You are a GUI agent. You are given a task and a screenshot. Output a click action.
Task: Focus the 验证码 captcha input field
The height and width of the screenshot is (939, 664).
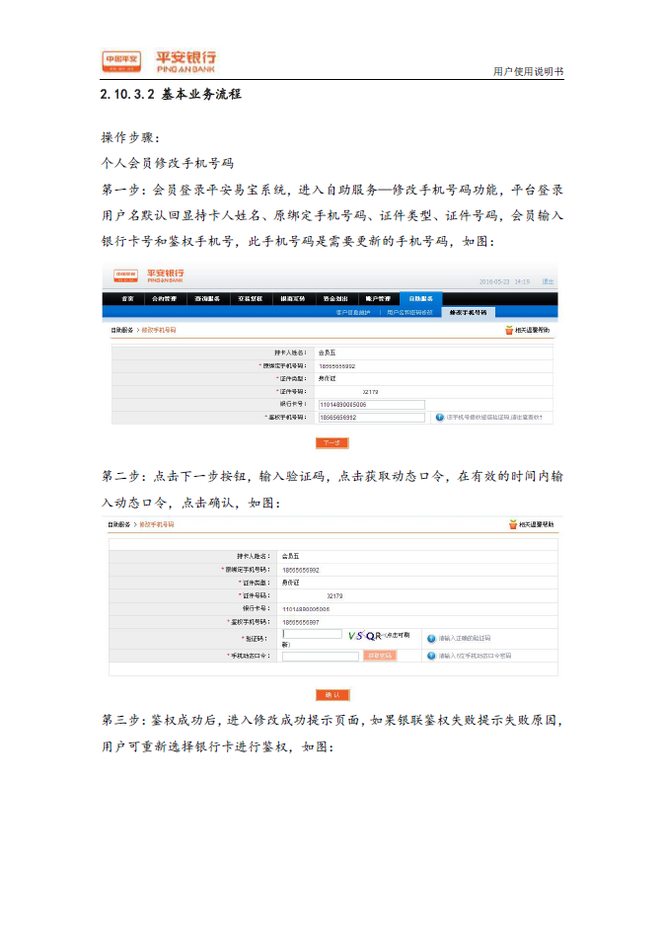pos(312,634)
